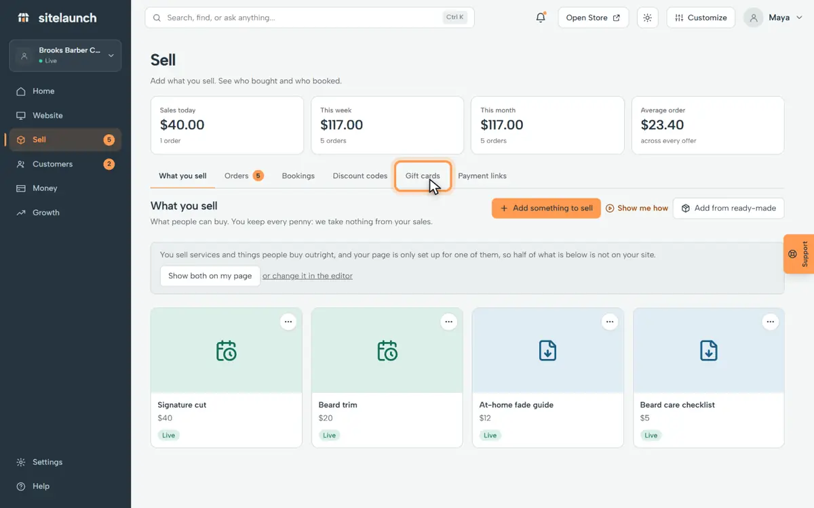Click the At-home fade guide title

pyautogui.click(x=516, y=405)
